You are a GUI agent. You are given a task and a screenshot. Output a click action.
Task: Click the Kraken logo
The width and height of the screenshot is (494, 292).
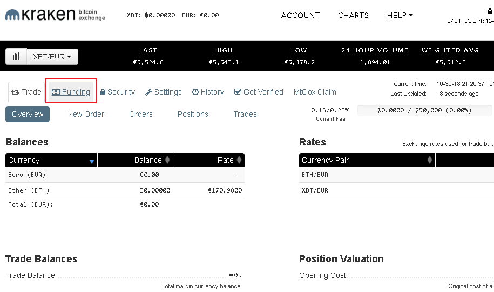[55, 15]
